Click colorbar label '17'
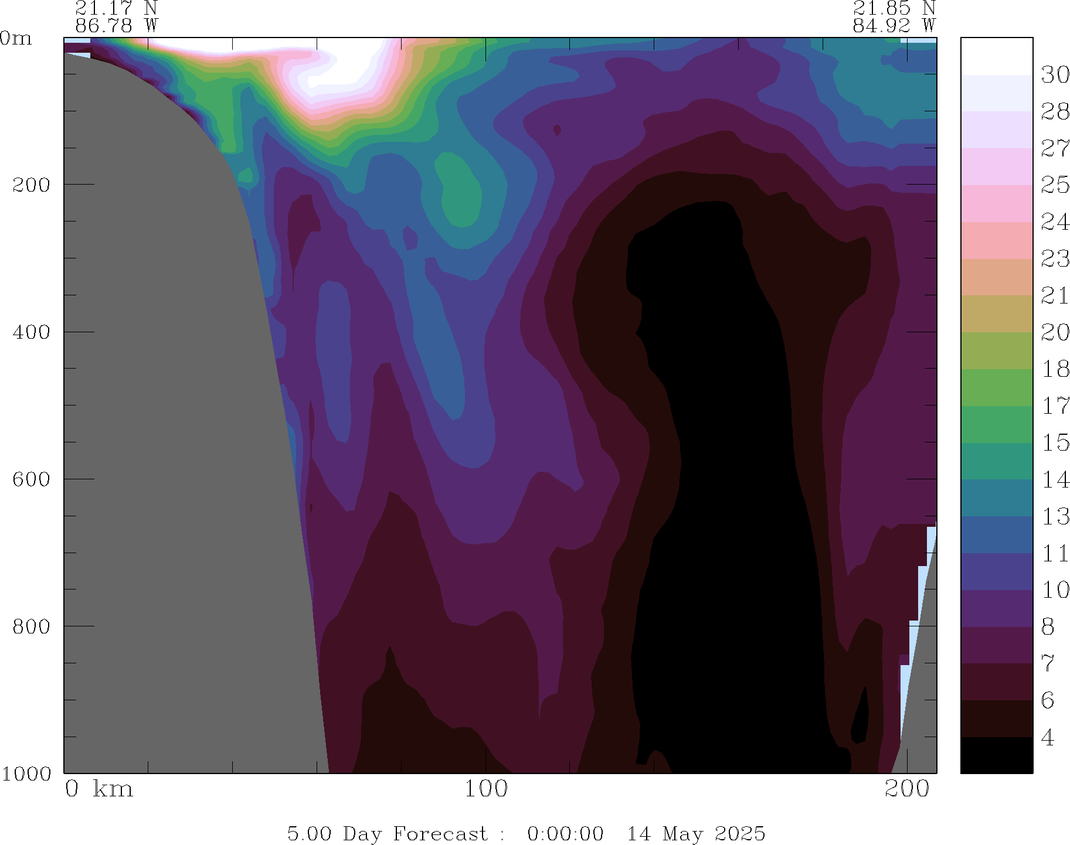The image size is (1070, 845). tap(1055, 406)
